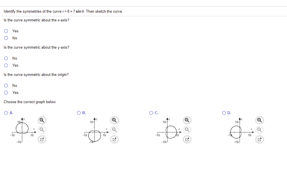Zoom in on graph option C
This screenshot has height=172, width=287.
(x=187, y=120)
